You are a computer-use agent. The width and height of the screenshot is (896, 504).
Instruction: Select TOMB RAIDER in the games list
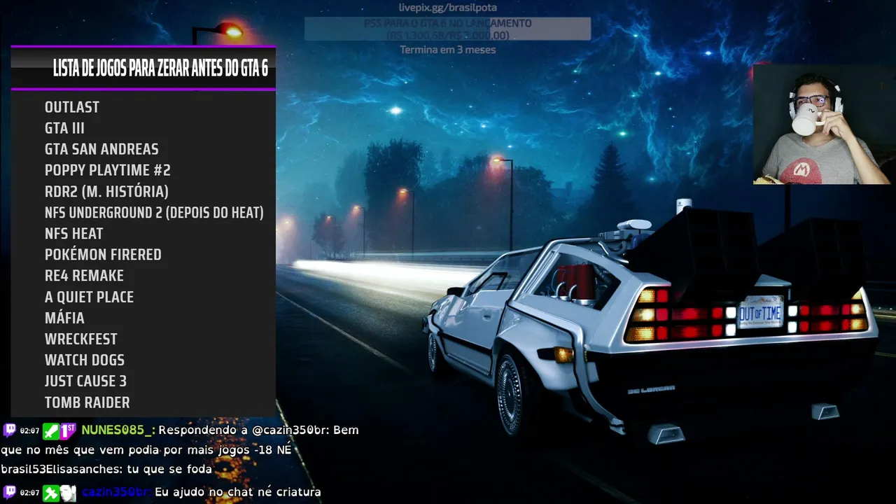(87, 402)
